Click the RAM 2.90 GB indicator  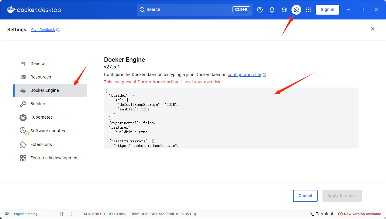(94, 214)
